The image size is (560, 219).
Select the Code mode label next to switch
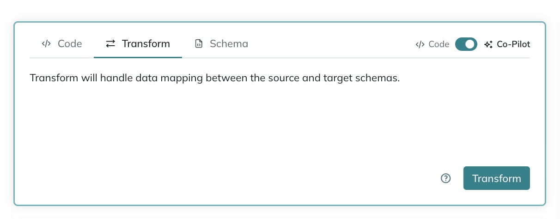point(439,44)
